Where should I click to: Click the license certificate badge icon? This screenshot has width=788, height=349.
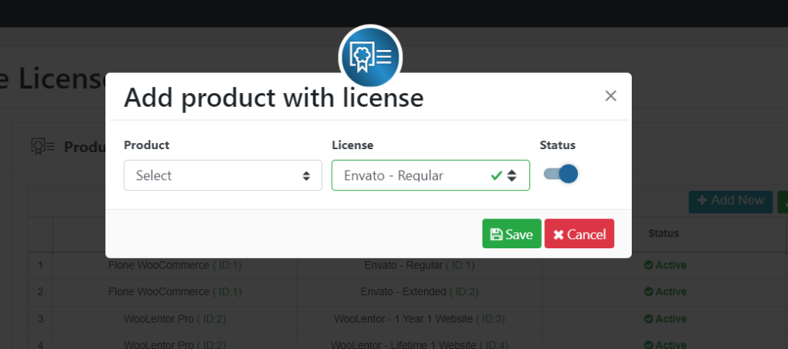click(x=370, y=57)
